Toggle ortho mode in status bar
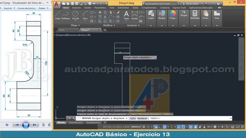Viewport: 246px width, 138px height. tap(160, 127)
